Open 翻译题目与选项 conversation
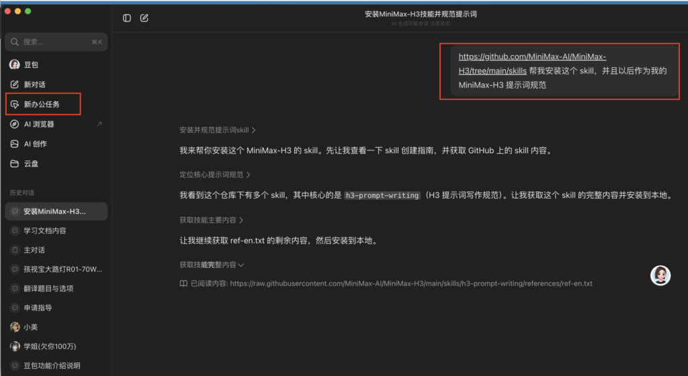 (x=56, y=288)
